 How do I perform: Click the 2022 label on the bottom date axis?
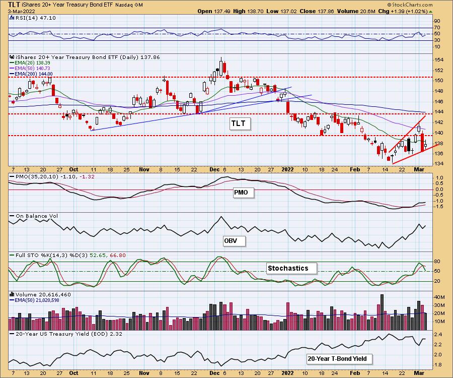click(287, 373)
